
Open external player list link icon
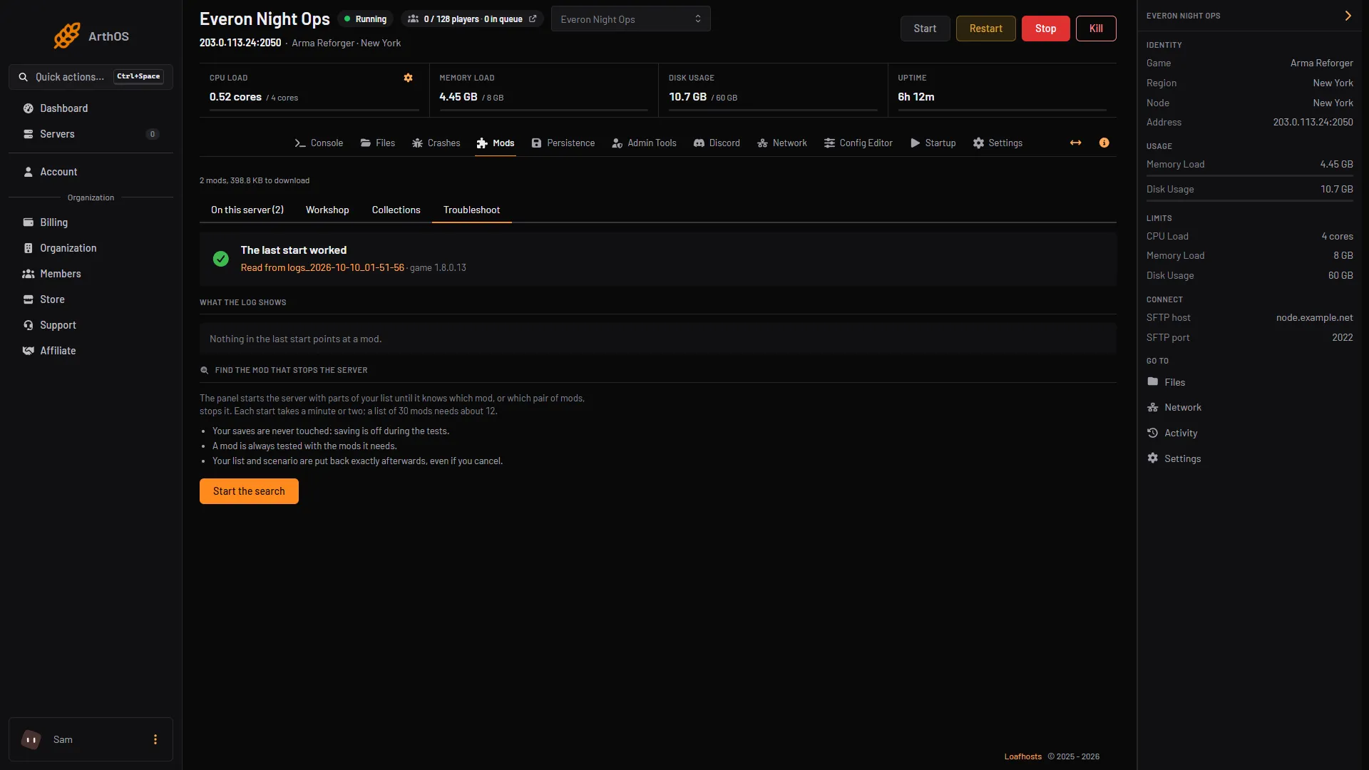coord(533,19)
